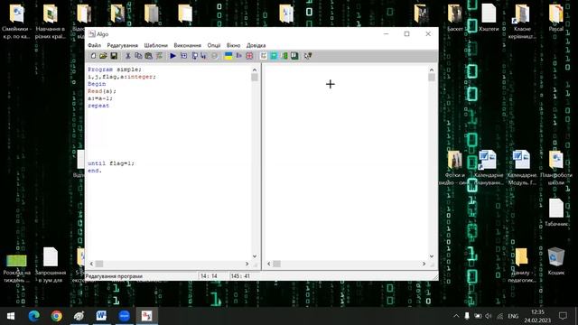The height and width of the screenshot is (325, 578).
Task: Open Zoom from the taskbar
Action: tap(125, 316)
